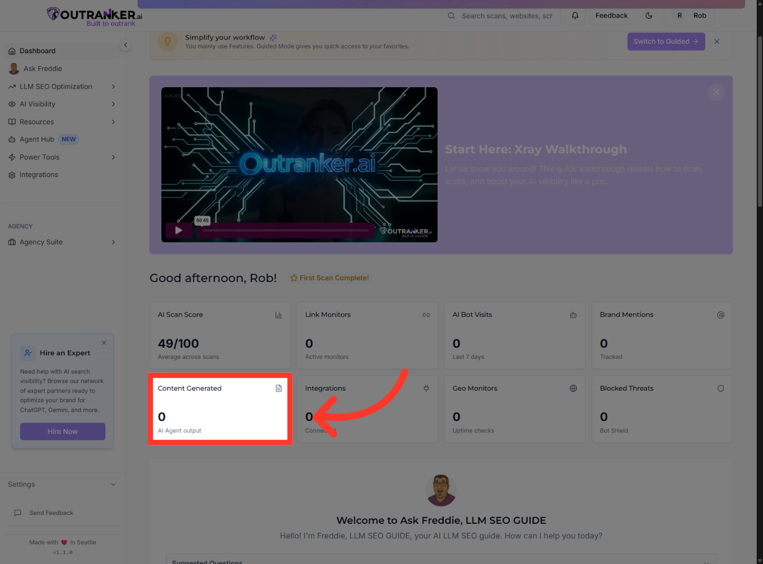This screenshot has height=564, width=763.
Task: Click the lightbulb tip icon
Action: pyautogui.click(x=168, y=41)
